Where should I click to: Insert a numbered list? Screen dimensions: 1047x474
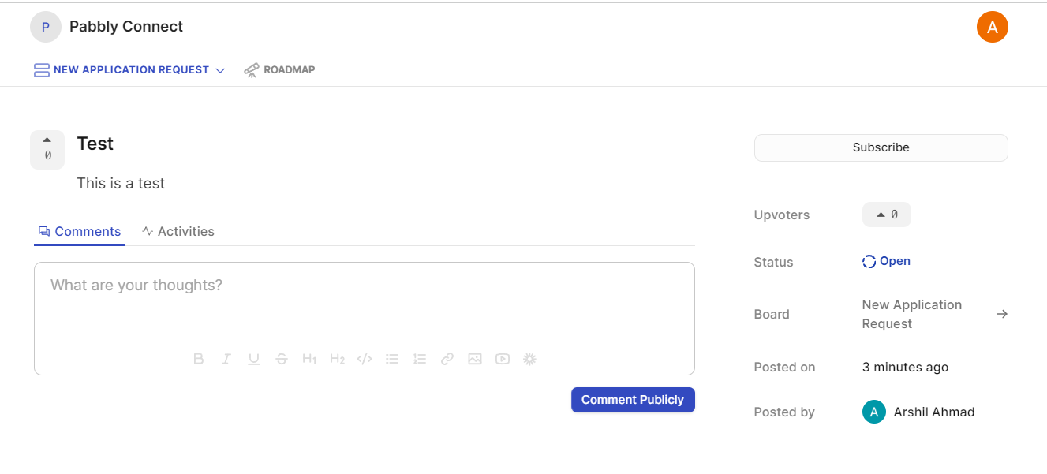(420, 359)
